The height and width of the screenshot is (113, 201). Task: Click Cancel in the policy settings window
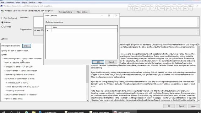coord(181,106)
